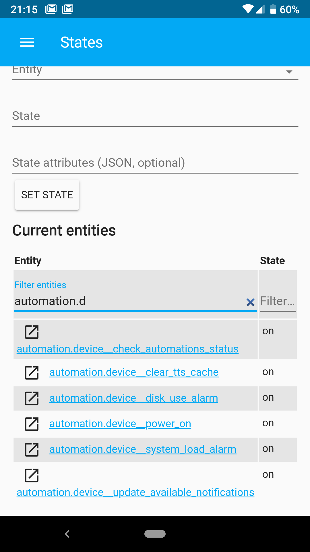Select automation.device__clear_tts_cache link
The height and width of the screenshot is (552, 310).
pos(134,372)
